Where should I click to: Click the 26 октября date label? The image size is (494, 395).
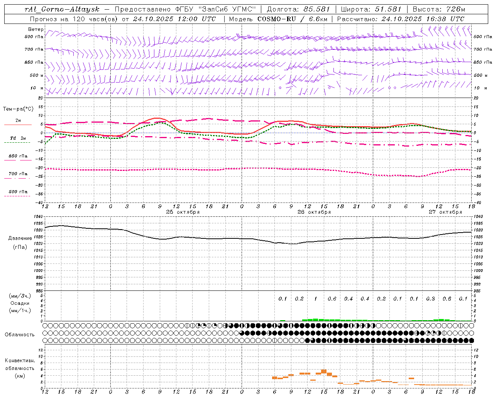coord(314,212)
